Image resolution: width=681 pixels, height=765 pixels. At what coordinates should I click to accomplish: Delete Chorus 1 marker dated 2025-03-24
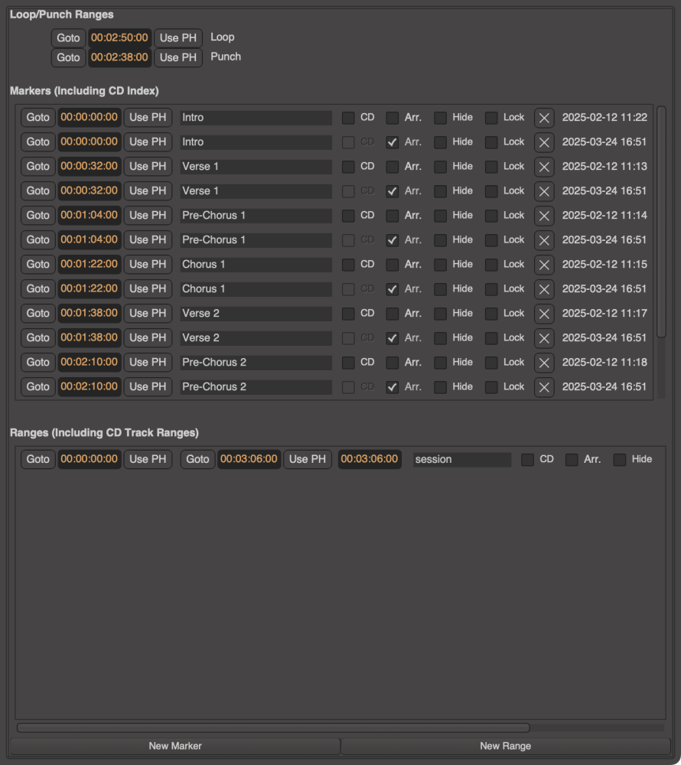click(x=544, y=289)
